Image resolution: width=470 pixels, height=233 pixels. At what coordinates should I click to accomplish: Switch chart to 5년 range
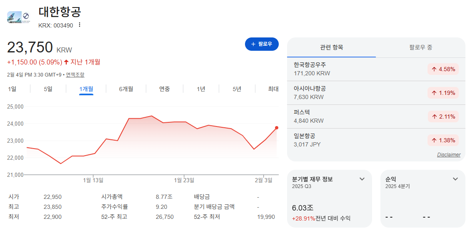pos(237,89)
